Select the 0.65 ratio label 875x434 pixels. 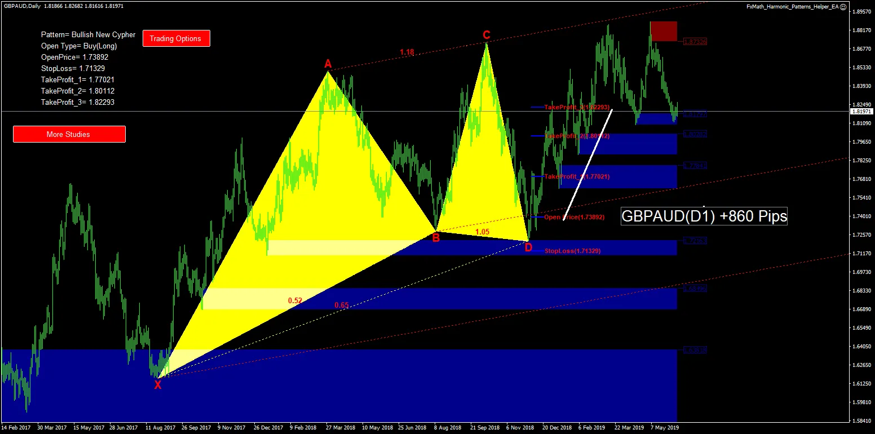341,305
